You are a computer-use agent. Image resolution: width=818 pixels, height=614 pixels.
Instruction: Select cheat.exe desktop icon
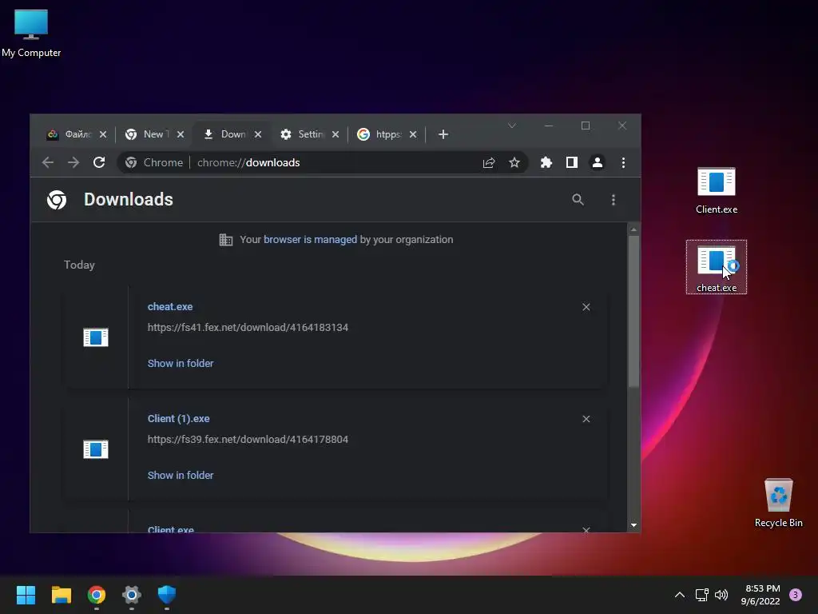(x=717, y=267)
